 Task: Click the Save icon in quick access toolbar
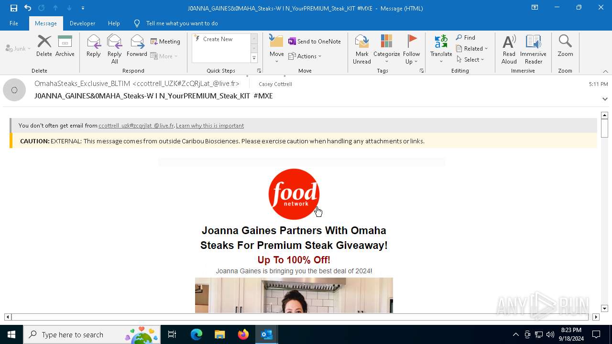point(13,8)
